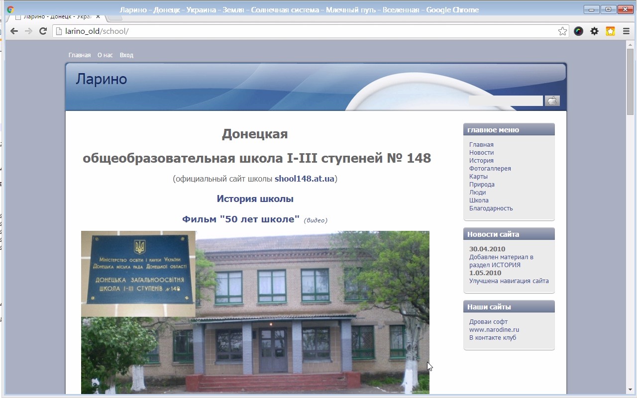The width and height of the screenshot is (637, 398).
Task: Close the Ларино browser tab
Action: tap(98, 16)
